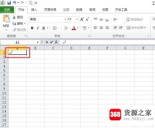Set top vertical alignment

pos(95,19)
